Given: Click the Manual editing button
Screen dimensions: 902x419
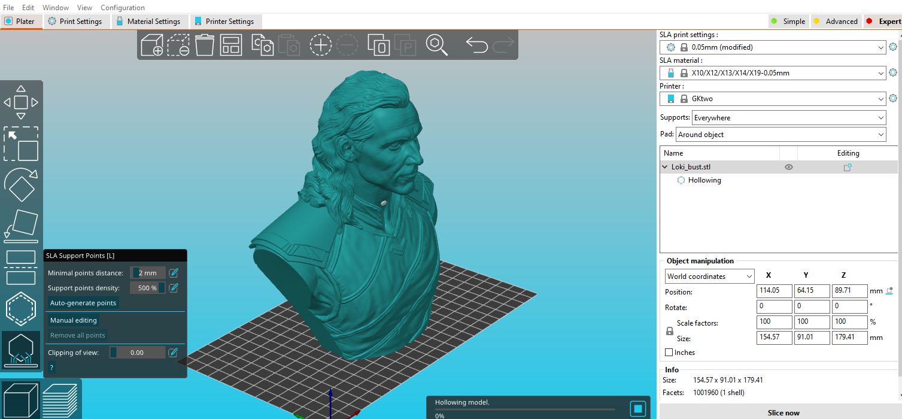Looking at the screenshot, I should (x=74, y=320).
